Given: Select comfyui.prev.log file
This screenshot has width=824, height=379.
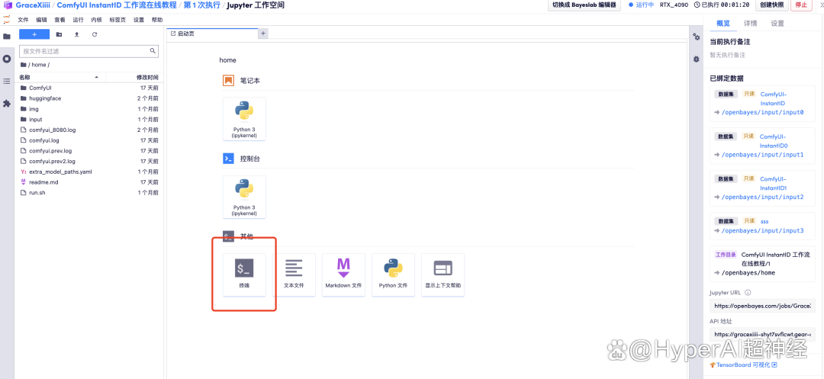Looking at the screenshot, I should tap(89, 151).
